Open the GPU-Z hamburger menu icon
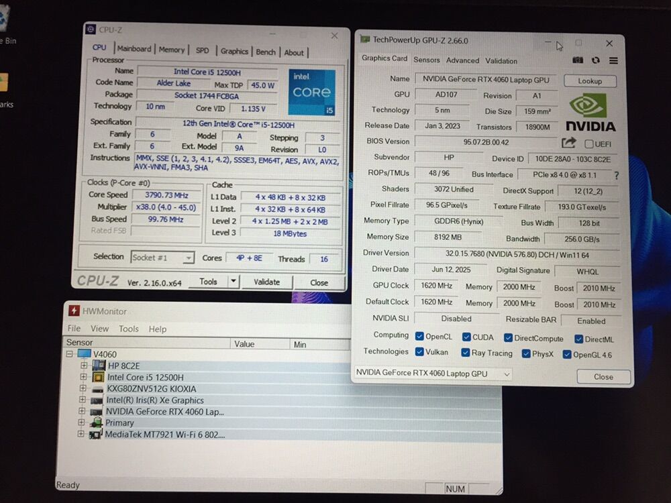671x503 pixels. (613, 60)
